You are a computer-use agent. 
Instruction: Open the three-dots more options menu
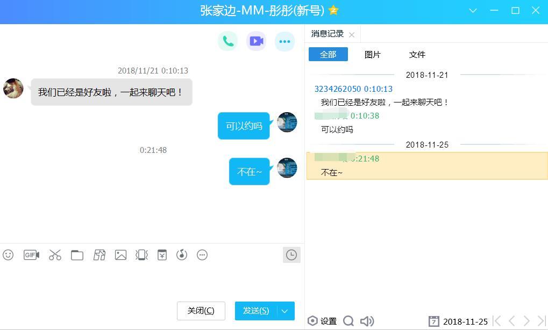(x=284, y=41)
